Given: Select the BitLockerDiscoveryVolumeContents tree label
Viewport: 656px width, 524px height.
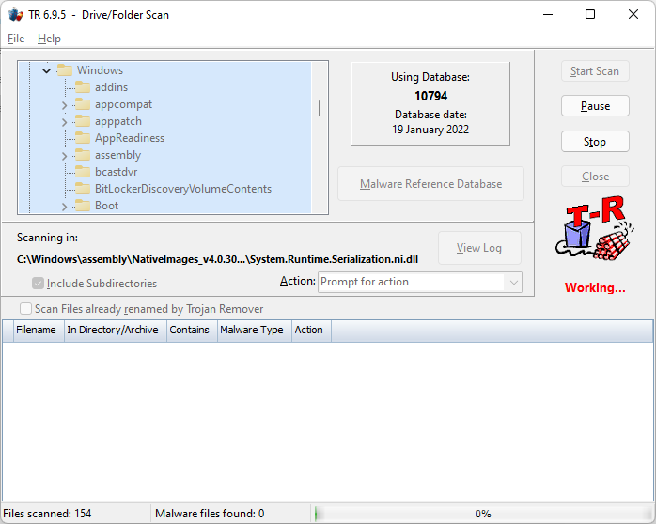Looking at the screenshot, I should [183, 189].
